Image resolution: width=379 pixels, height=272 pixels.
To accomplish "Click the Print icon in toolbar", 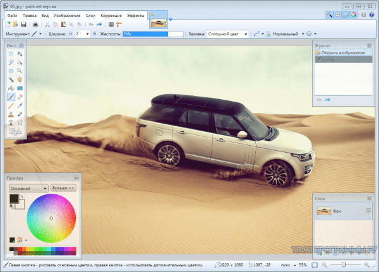I will pyautogui.click(x=36, y=24).
